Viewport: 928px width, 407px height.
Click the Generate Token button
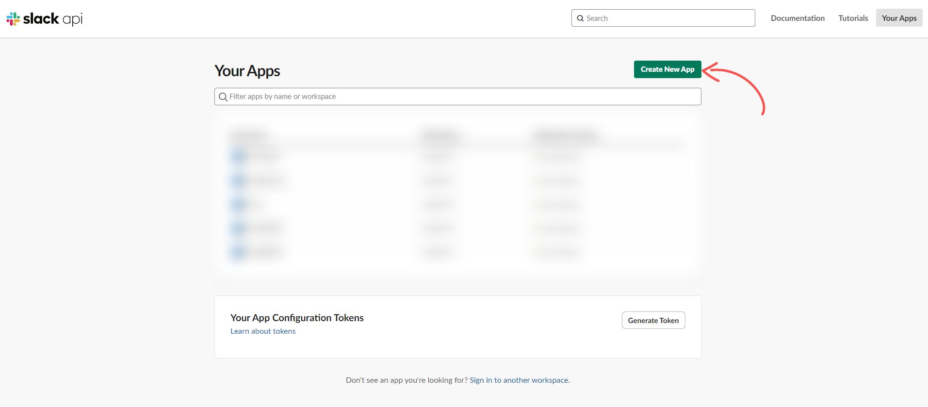coord(653,320)
